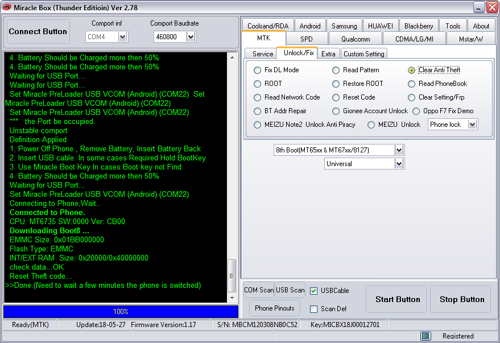The height and width of the screenshot is (343, 500).
Task: Click the Miracle Box title bar app icon
Action: click(x=6, y=7)
